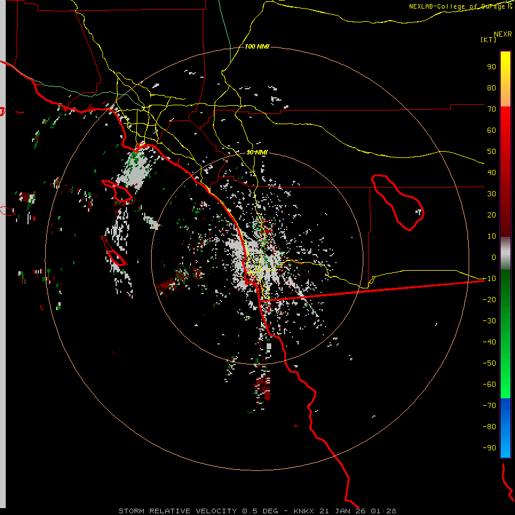Screen dimensions: 515x515
Task: Click the -10 value on velocity scale
Action: [x=489, y=279]
